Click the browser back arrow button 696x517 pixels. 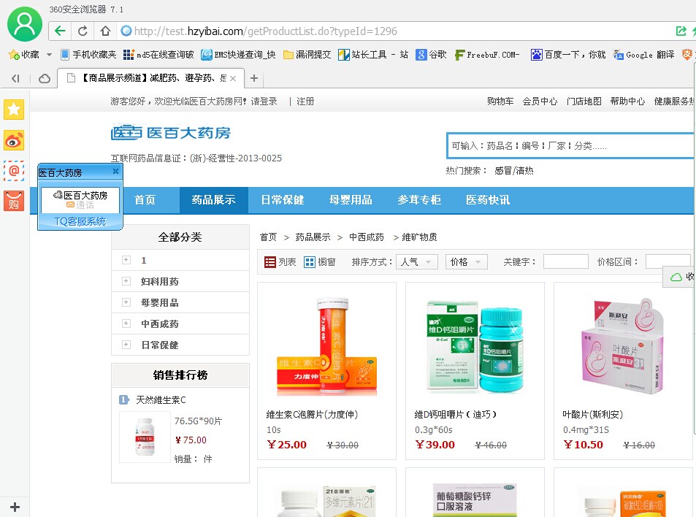[x=61, y=31]
